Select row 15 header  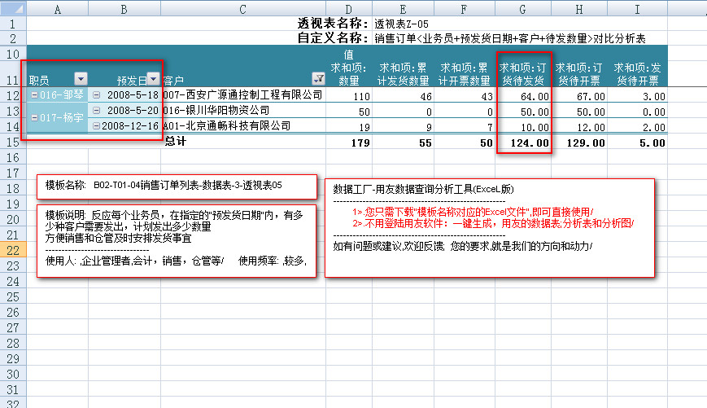click(x=13, y=143)
